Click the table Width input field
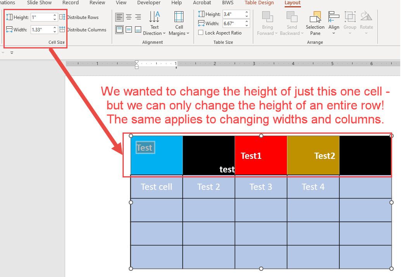The width and height of the screenshot is (401, 277). [x=233, y=23]
